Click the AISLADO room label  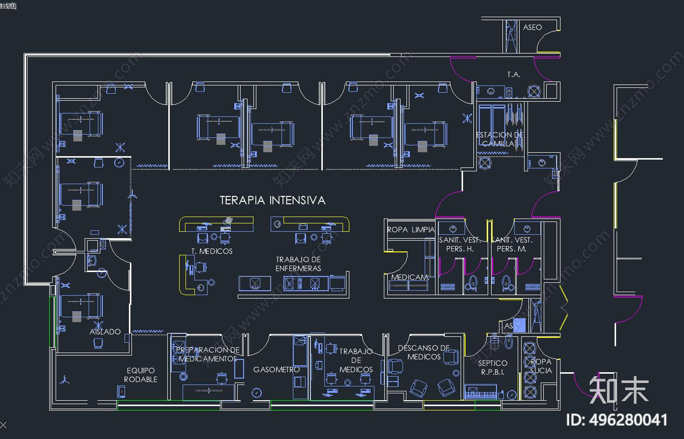click(x=105, y=332)
